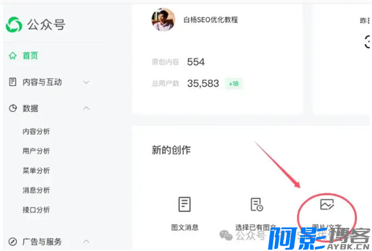Click the green 公众号 logo icon
This screenshot has height=251, width=372.
[x=14, y=24]
